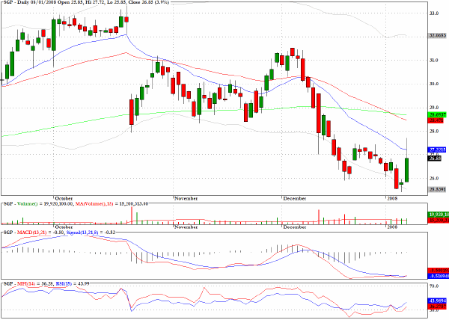This screenshot has height=320, width=449.
Task: Click the gray 32.0653 upper band value label
Action: pyautogui.click(x=438, y=35)
